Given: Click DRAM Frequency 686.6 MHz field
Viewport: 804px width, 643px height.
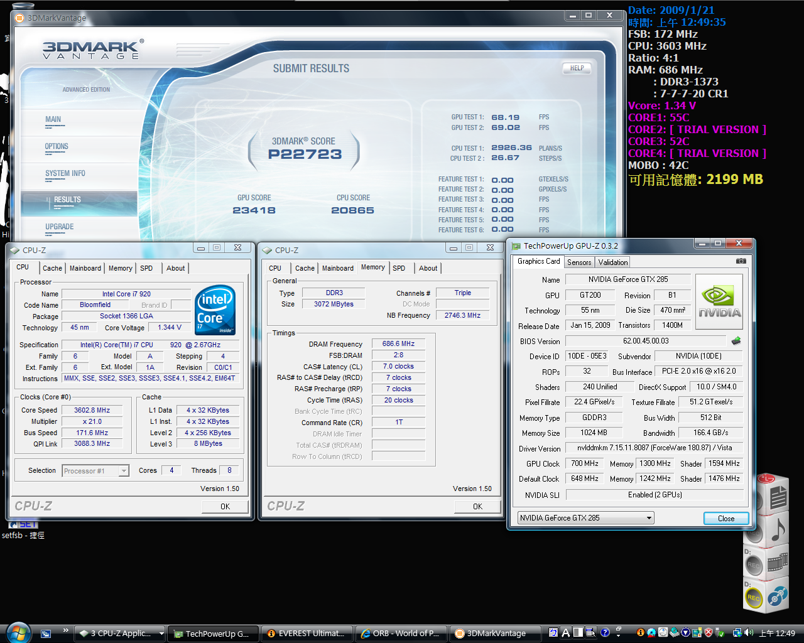Looking at the screenshot, I should 398,343.
